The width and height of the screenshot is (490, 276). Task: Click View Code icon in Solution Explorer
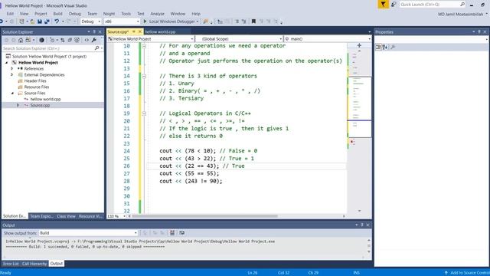87,40
